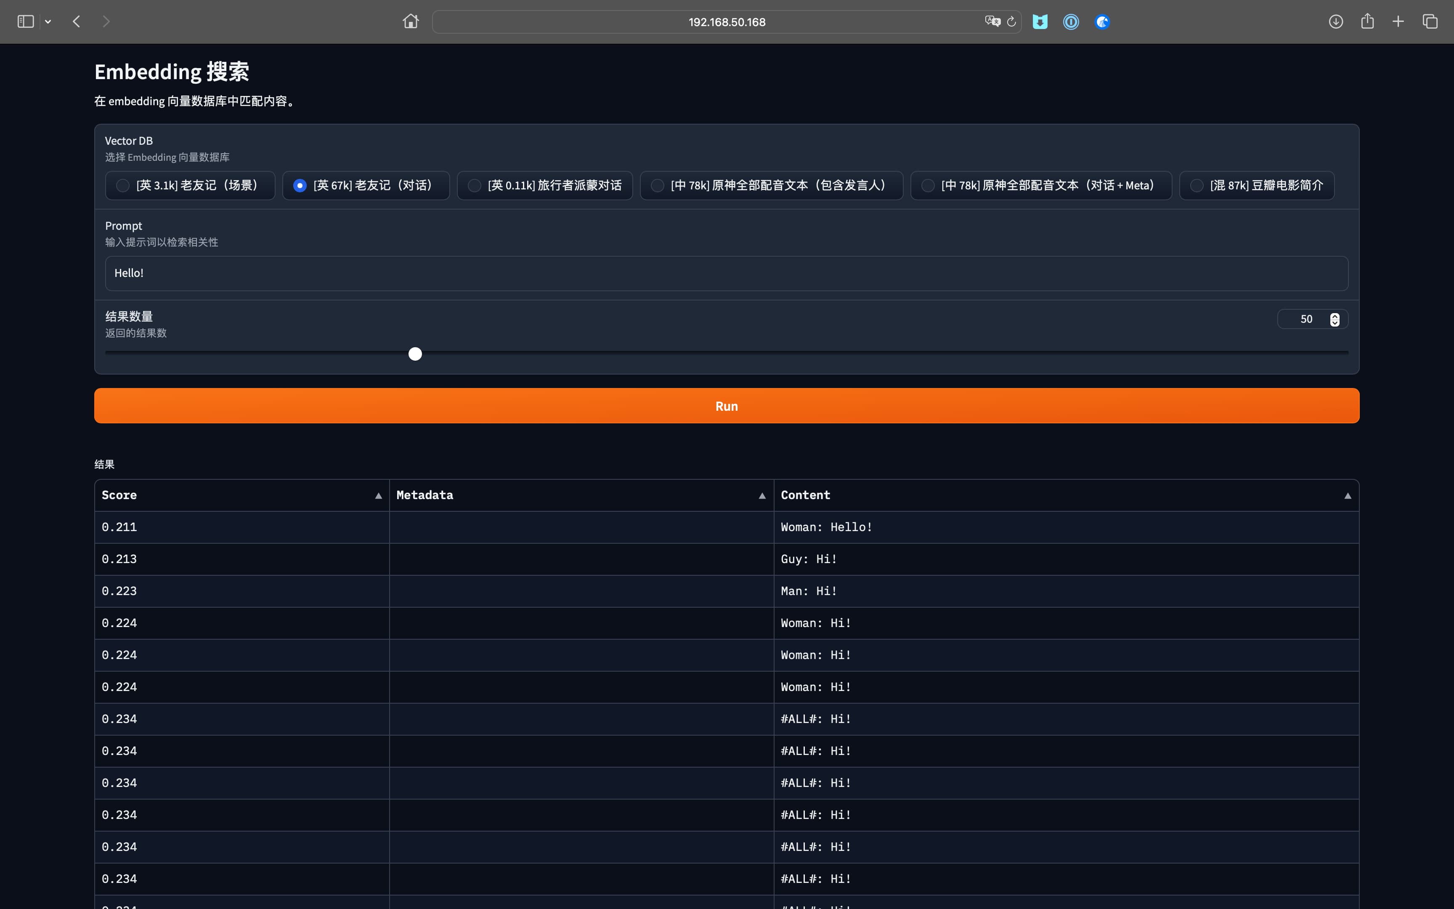
Task: Click the 结果数量 slider handle
Action: click(x=415, y=353)
